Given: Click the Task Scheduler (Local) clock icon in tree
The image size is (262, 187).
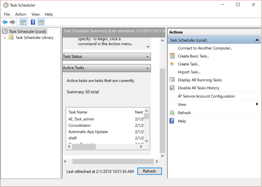Looking at the screenshot, I should tap(5, 31).
